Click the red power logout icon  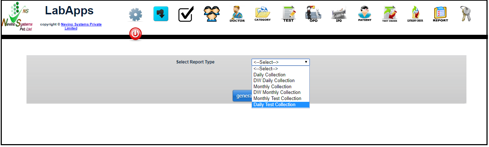point(135,34)
